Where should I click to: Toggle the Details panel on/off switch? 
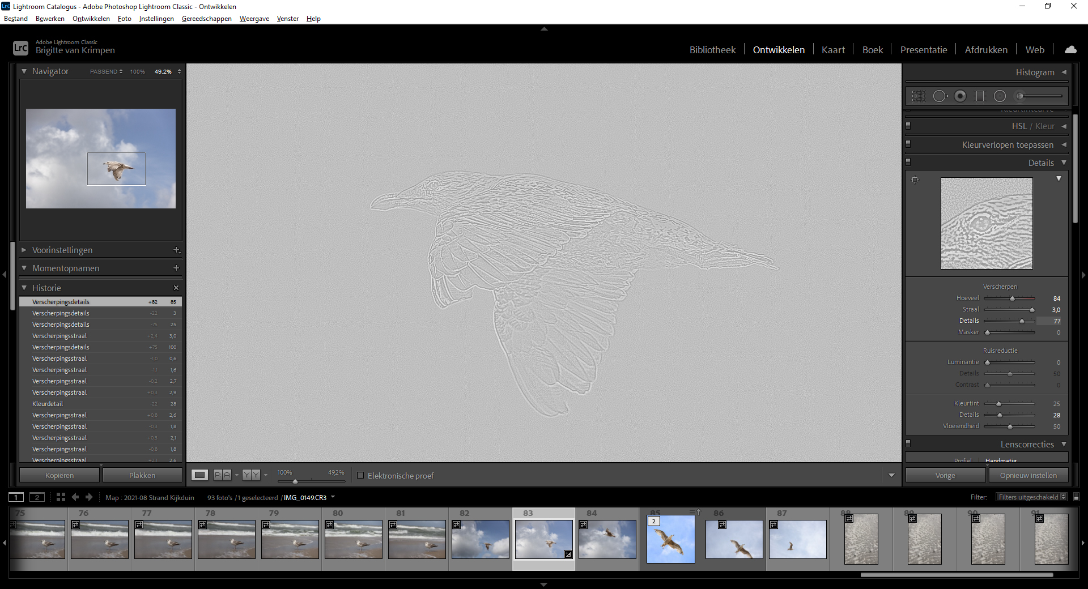908,162
